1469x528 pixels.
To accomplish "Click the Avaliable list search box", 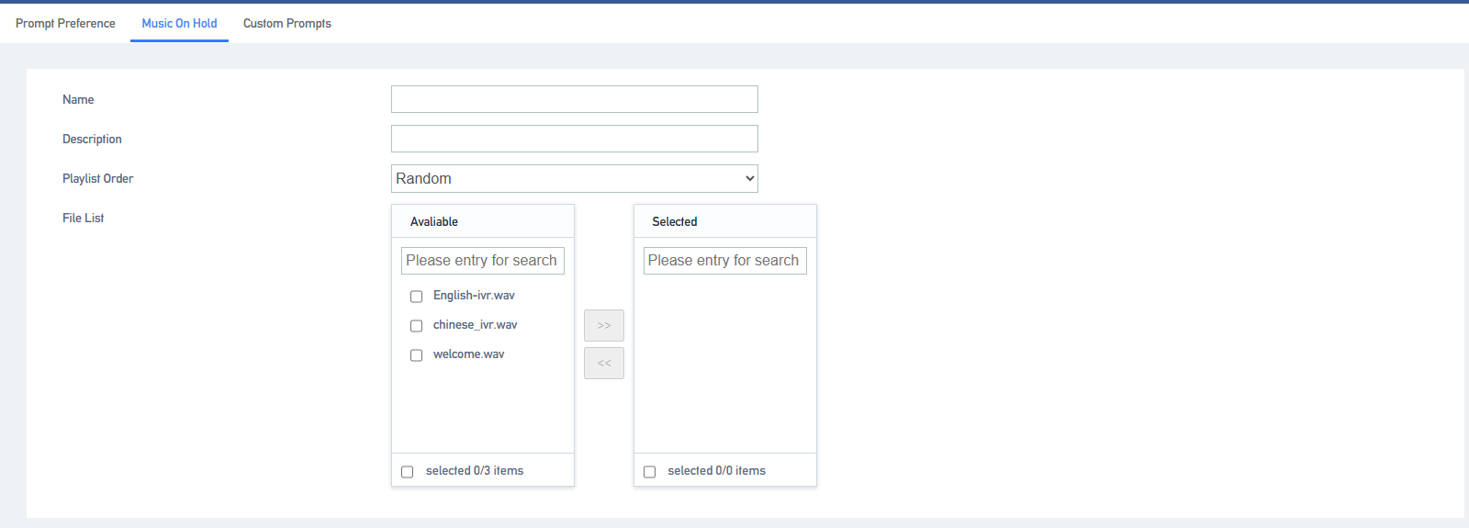I will [483, 261].
